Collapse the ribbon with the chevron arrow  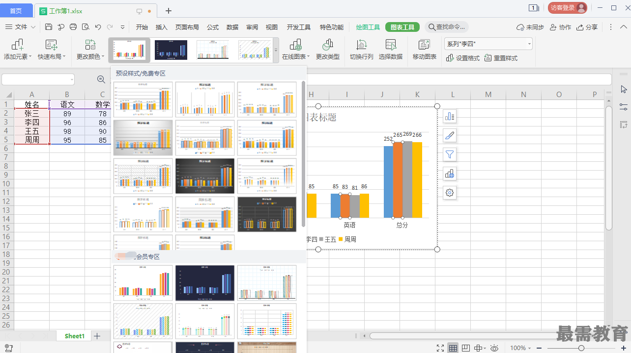click(624, 27)
